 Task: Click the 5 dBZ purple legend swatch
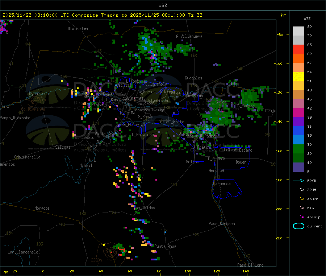298,167
